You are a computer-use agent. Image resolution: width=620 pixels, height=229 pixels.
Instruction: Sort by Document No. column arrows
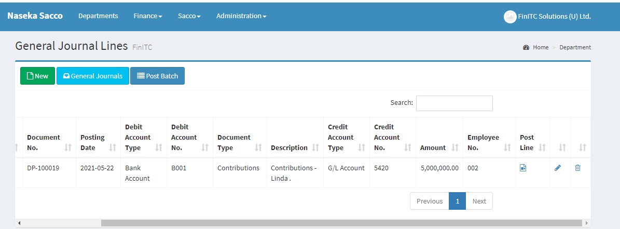pos(68,148)
